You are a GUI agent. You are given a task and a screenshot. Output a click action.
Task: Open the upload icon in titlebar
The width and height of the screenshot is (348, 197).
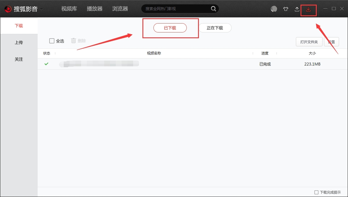tap(297, 9)
